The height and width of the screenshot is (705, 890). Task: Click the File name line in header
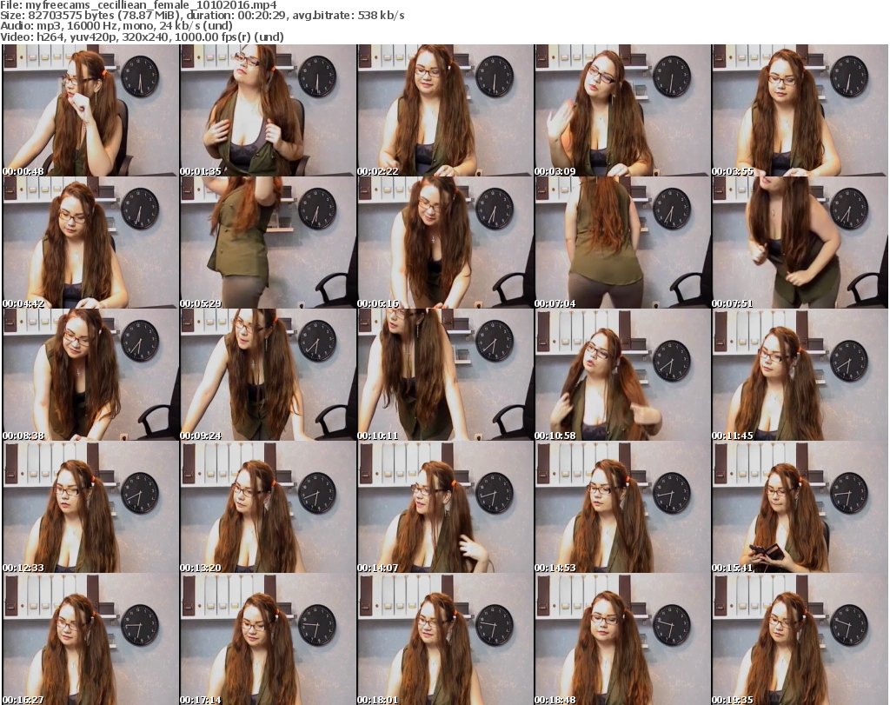coord(137,5)
